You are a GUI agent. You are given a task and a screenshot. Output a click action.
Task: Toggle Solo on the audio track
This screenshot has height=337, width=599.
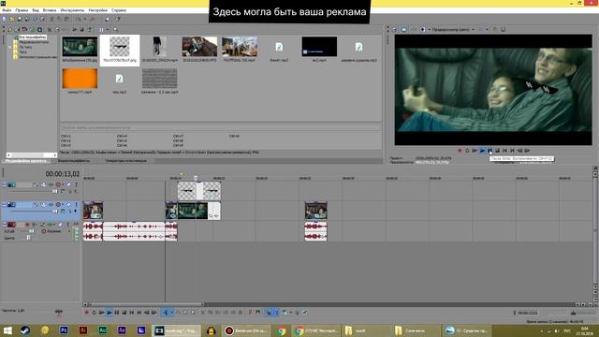coord(68,225)
